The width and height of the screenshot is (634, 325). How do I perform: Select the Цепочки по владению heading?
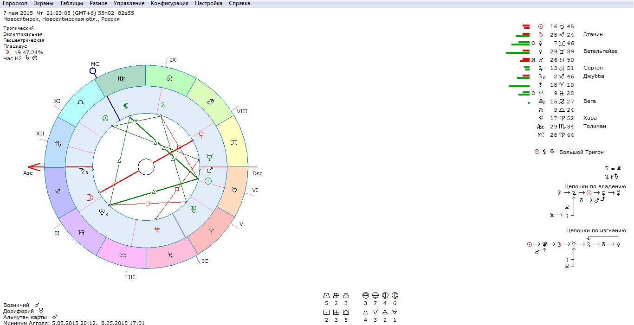click(x=595, y=186)
